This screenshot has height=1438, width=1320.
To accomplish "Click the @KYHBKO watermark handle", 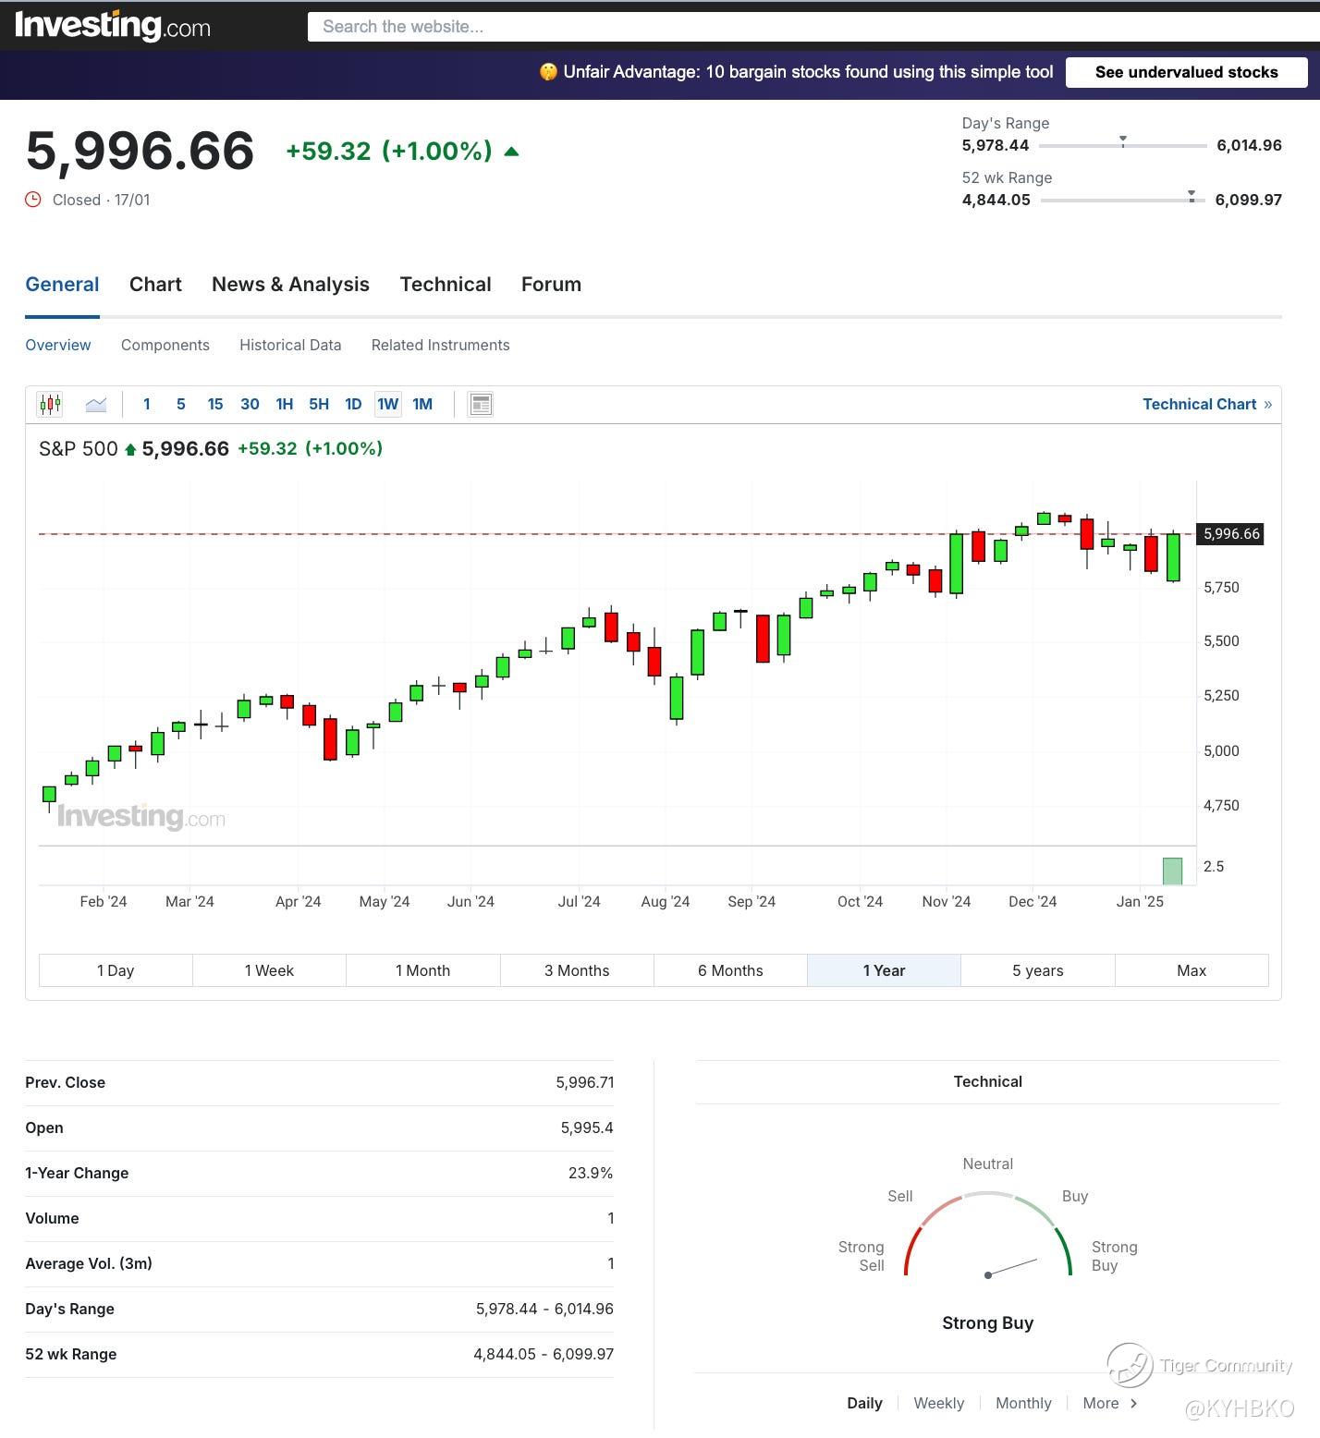I will [x=1239, y=1408].
